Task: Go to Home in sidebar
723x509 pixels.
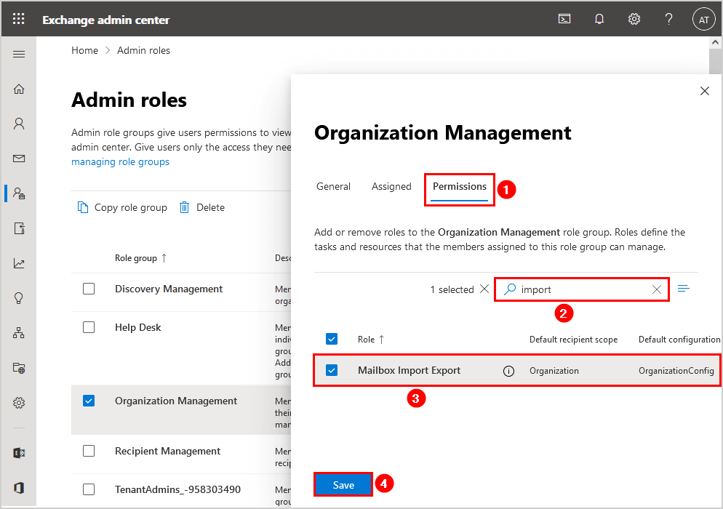Action: click(x=19, y=89)
